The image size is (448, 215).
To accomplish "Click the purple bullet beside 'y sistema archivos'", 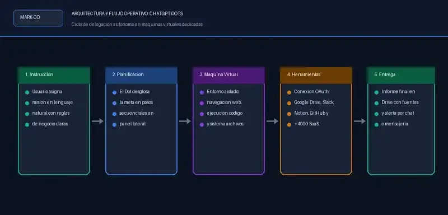I will (x=202, y=125).
